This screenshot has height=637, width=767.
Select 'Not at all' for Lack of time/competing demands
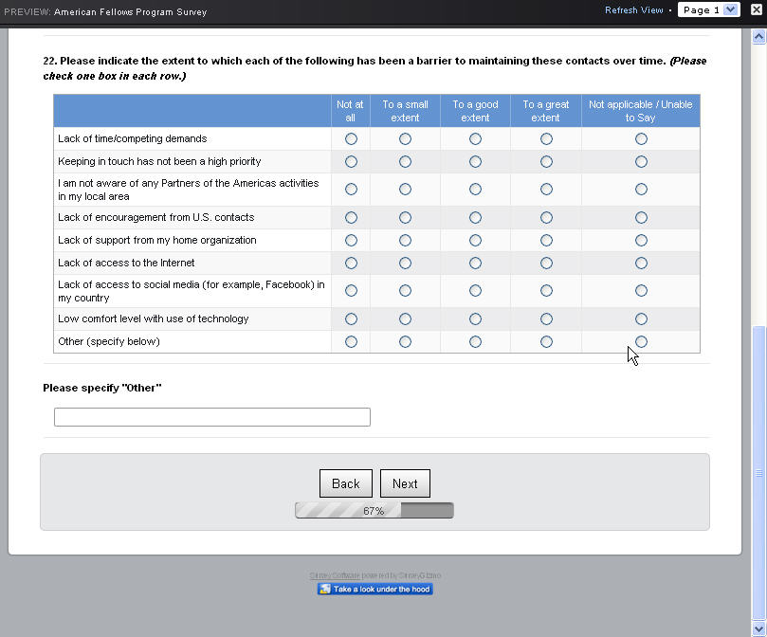351,138
